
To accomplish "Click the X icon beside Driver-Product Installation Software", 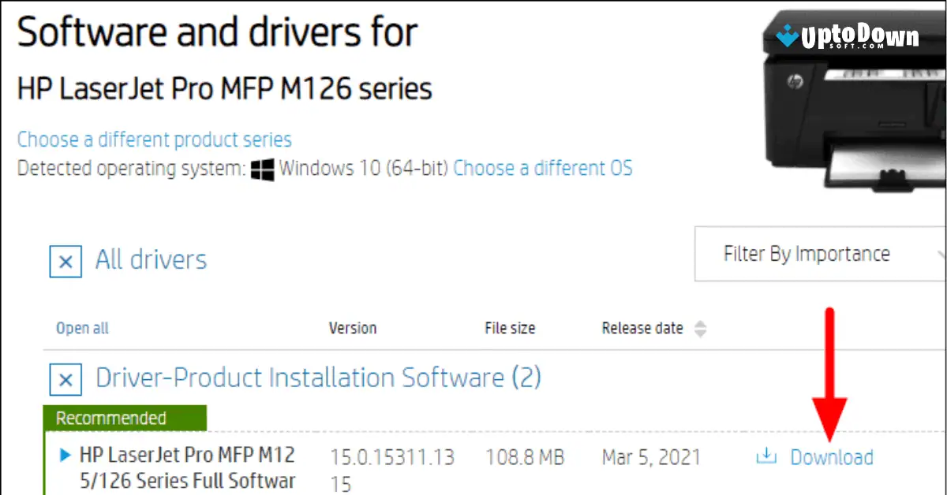I will point(65,380).
